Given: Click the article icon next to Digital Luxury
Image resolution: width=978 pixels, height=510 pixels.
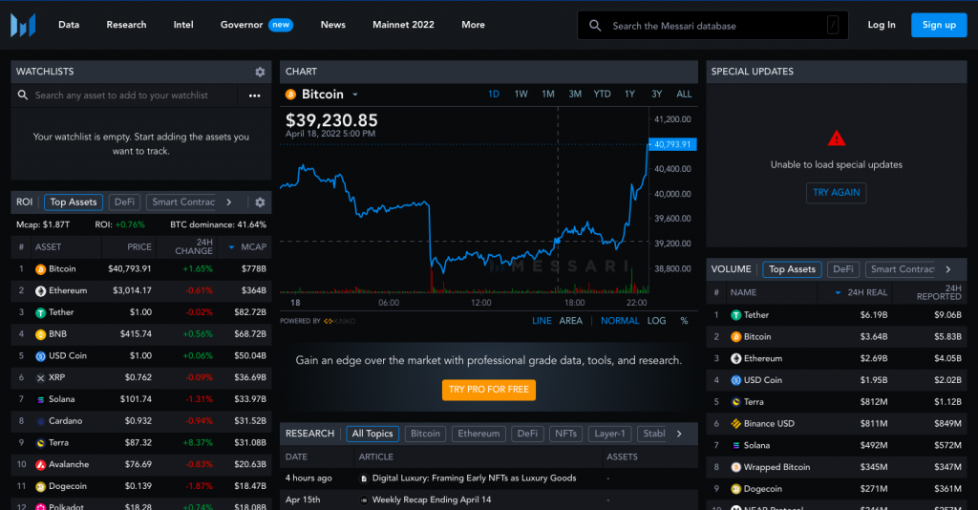Looking at the screenshot, I should tap(364, 478).
